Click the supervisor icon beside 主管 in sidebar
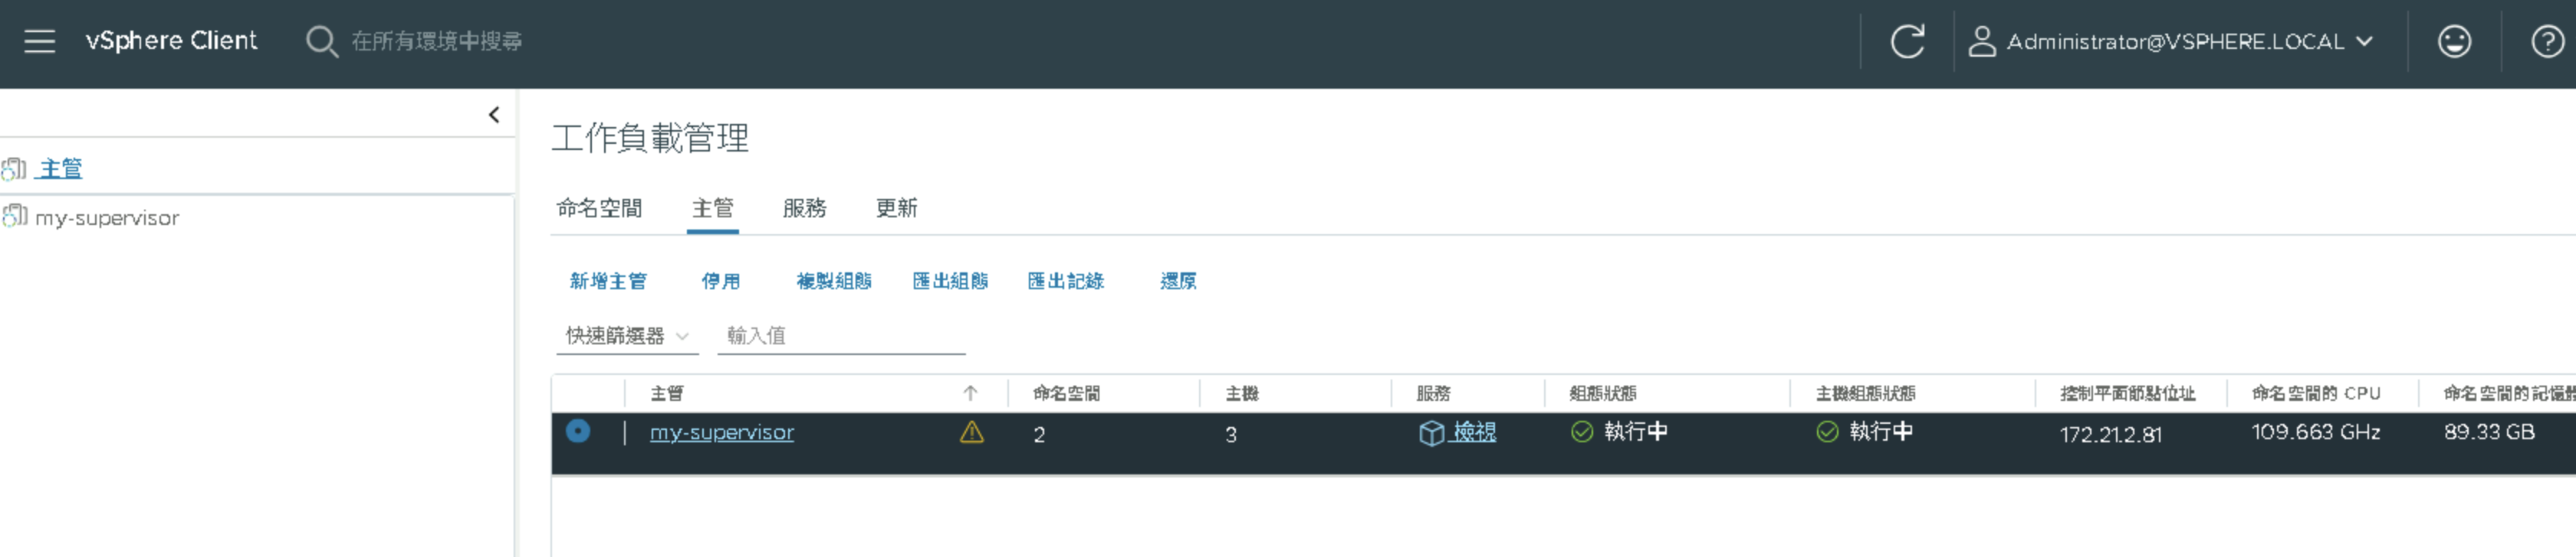Image resolution: width=2576 pixels, height=557 pixels. 14,168
